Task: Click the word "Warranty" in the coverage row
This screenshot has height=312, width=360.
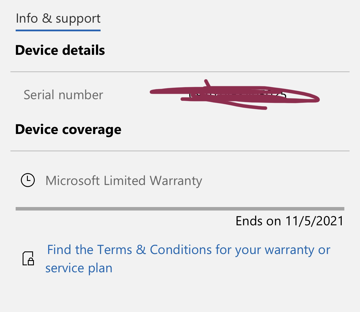Action: point(176,181)
